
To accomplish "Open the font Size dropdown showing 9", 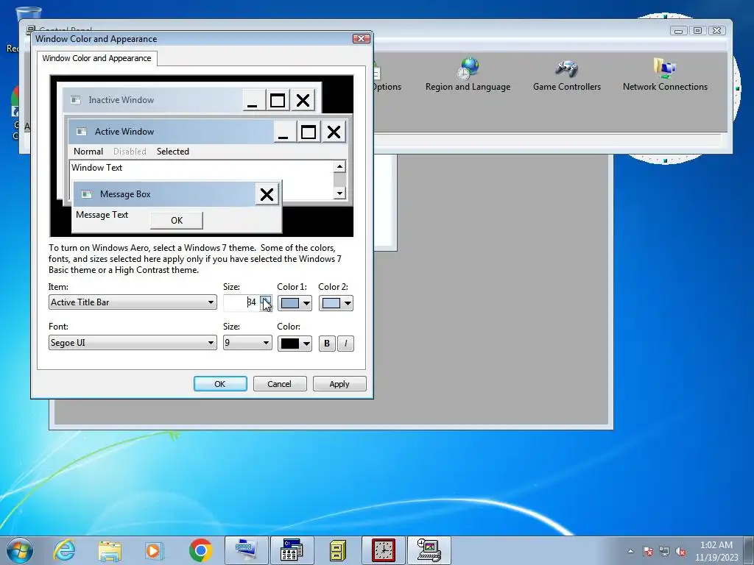I will (247, 343).
